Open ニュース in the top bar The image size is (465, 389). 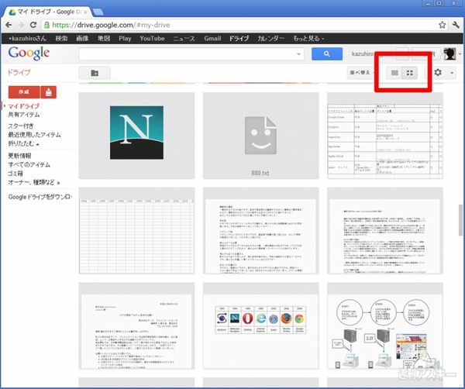pyautogui.click(x=184, y=39)
